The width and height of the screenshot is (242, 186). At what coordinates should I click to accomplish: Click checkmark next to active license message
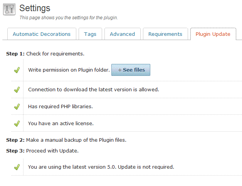(17, 124)
